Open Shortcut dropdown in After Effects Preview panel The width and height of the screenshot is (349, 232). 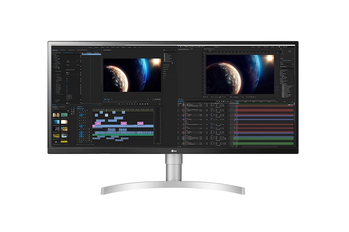click(x=286, y=64)
